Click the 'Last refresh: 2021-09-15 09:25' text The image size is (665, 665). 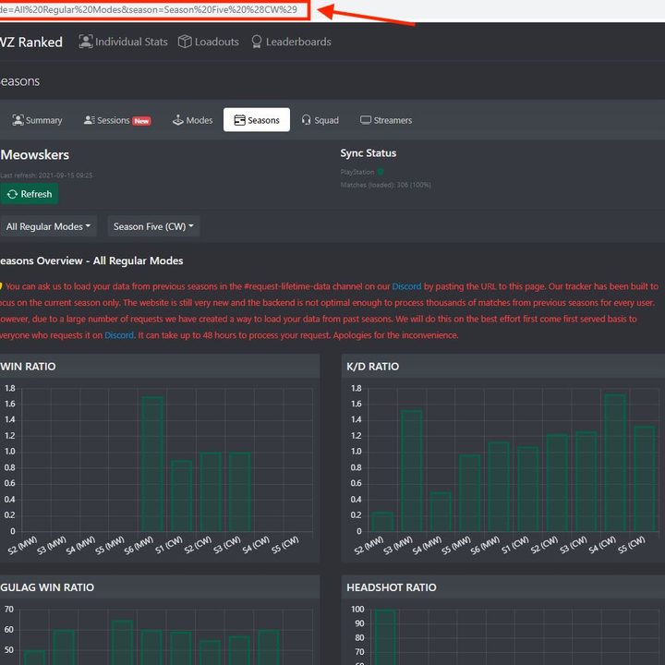click(46, 175)
